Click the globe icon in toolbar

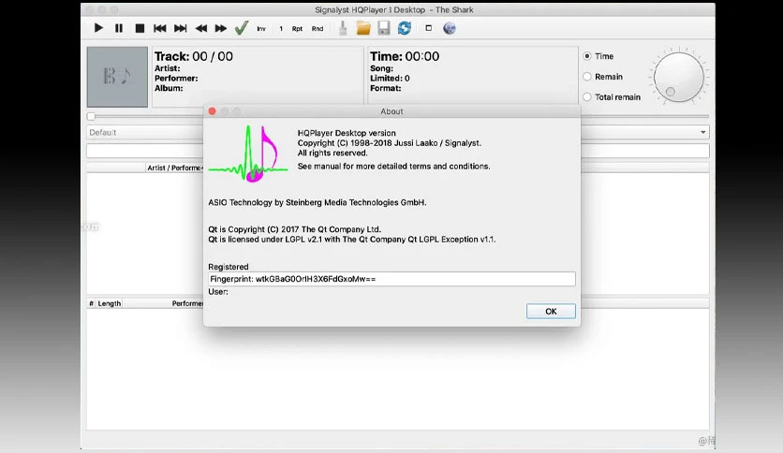point(450,28)
